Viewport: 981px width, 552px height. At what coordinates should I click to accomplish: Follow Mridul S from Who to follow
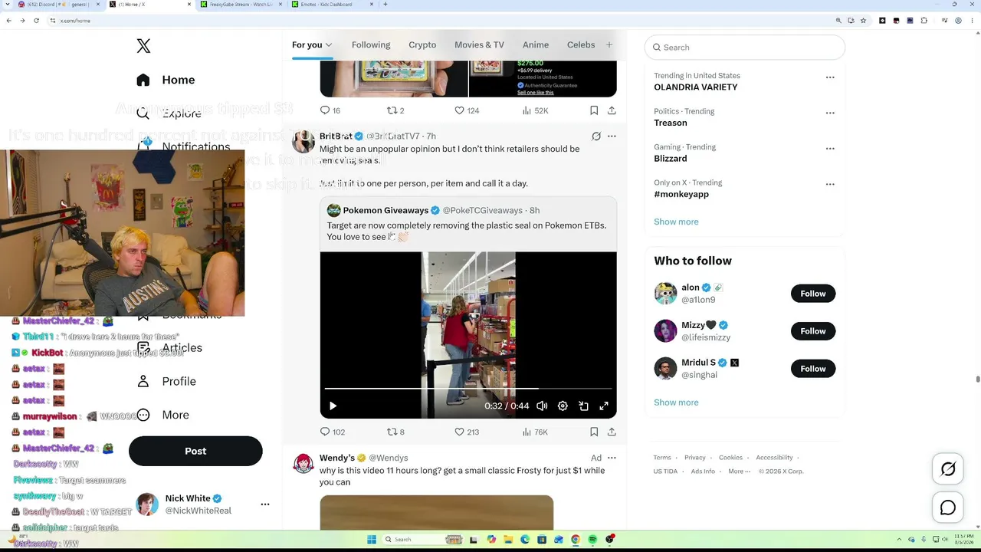(x=813, y=369)
